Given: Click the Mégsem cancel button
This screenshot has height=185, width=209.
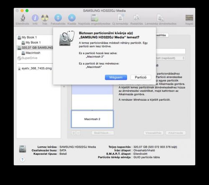Looking at the screenshot, I should point(116,77).
